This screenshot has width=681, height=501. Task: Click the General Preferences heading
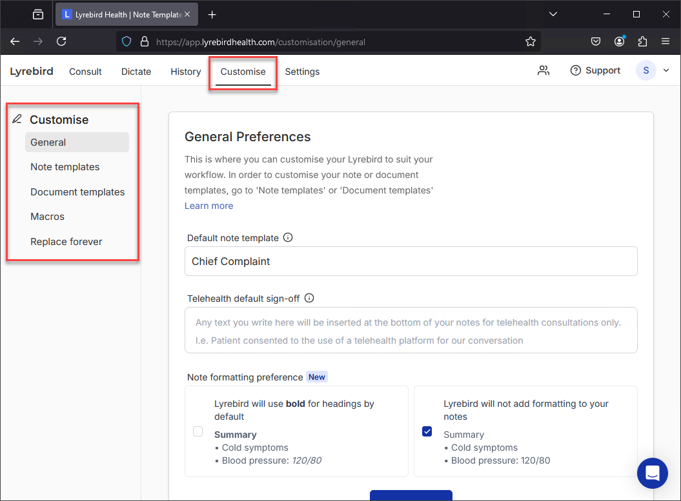click(x=248, y=137)
